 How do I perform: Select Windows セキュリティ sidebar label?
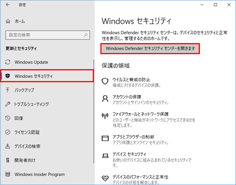(34, 76)
